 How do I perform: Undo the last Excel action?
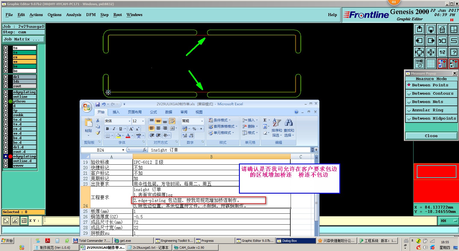[x=104, y=104]
